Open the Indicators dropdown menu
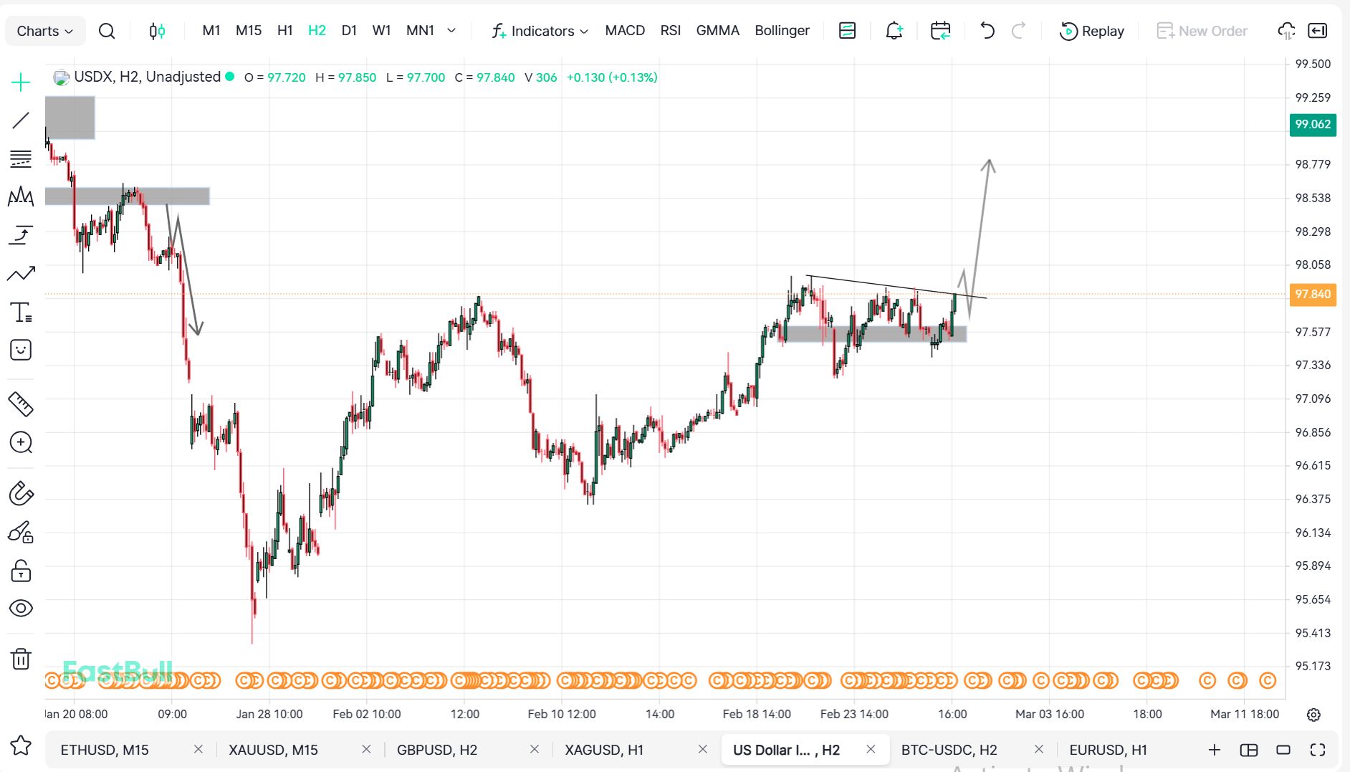This screenshot has height=772, width=1350. 540,31
